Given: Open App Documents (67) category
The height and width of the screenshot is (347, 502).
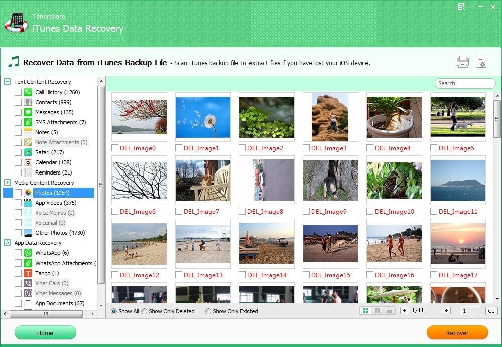Looking at the screenshot, I should click(x=60, y=303).
